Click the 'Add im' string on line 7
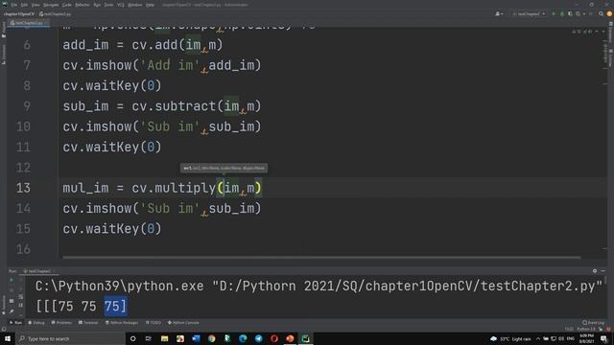This screenshot has height=345, width=614. click(170, 65)
